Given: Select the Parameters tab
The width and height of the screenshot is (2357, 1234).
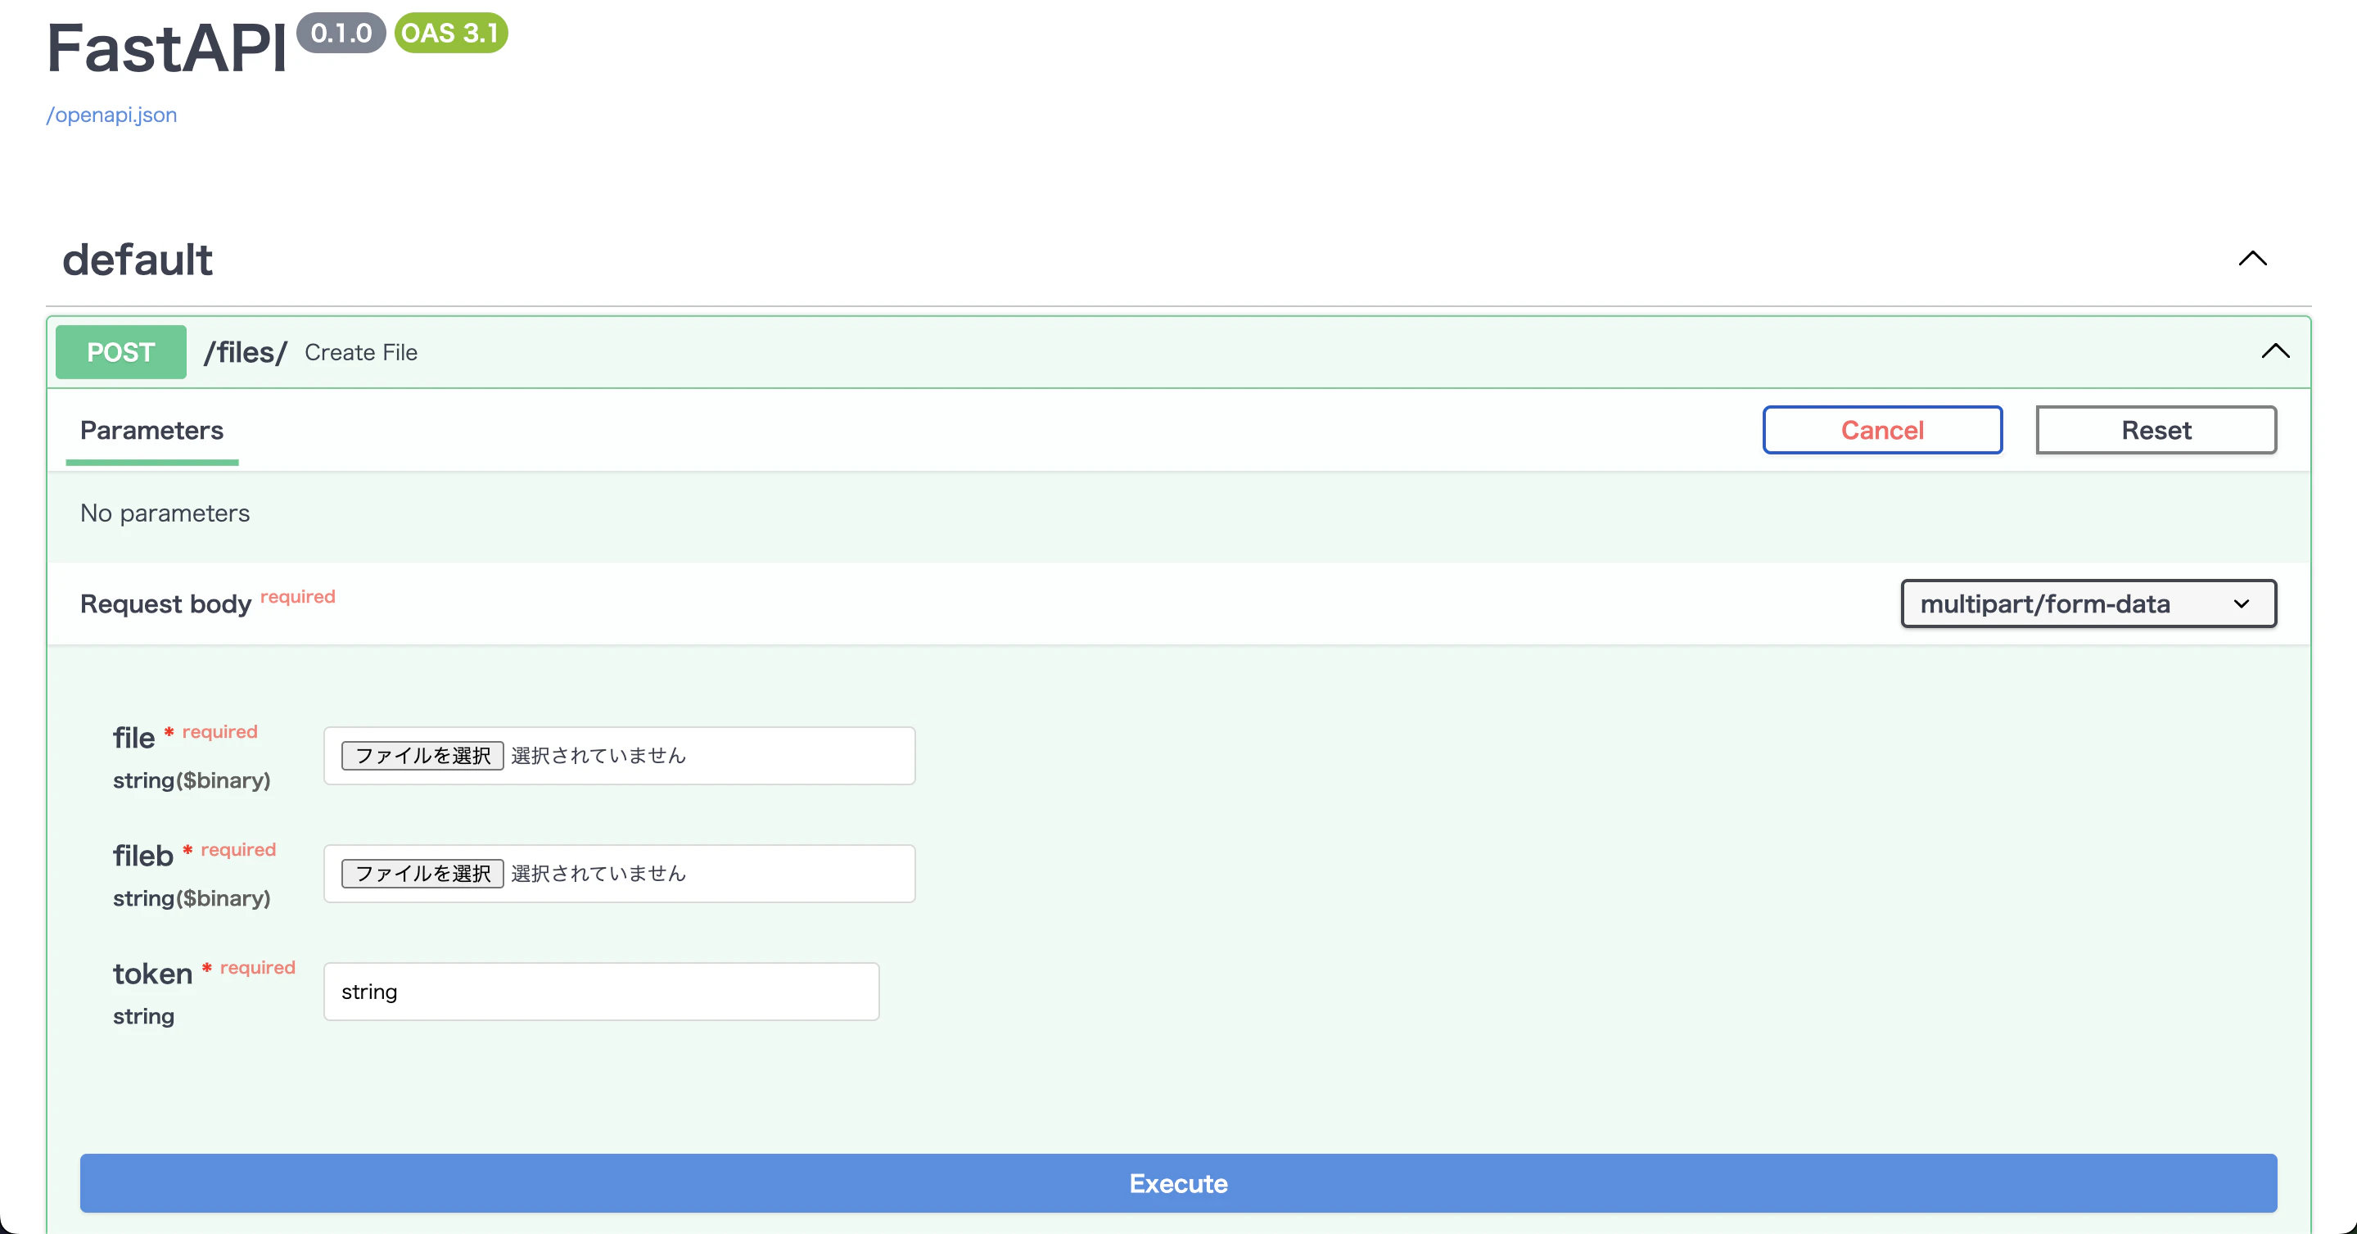Looking at the screenshot, I should [152, 430].
